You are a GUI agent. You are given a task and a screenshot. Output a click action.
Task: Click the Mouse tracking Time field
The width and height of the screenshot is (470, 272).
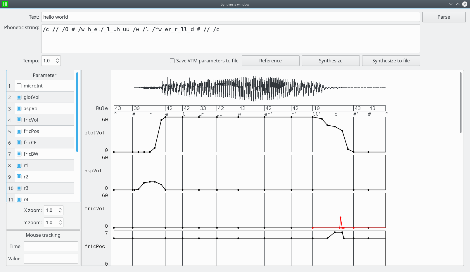click(x=51, y=246)
